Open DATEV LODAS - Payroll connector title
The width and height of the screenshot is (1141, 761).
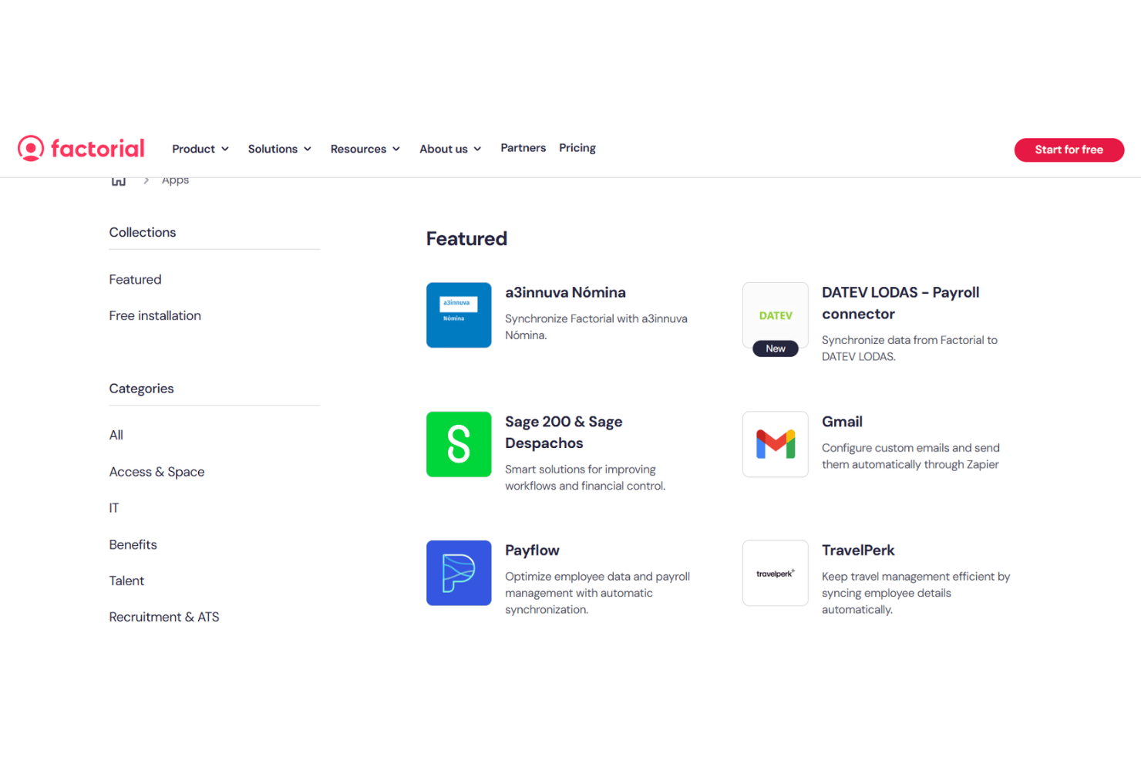(x=900, y=303)
